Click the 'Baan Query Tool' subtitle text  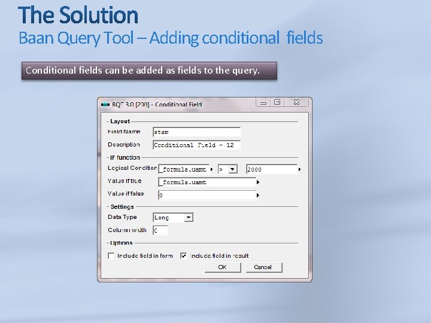76,38
